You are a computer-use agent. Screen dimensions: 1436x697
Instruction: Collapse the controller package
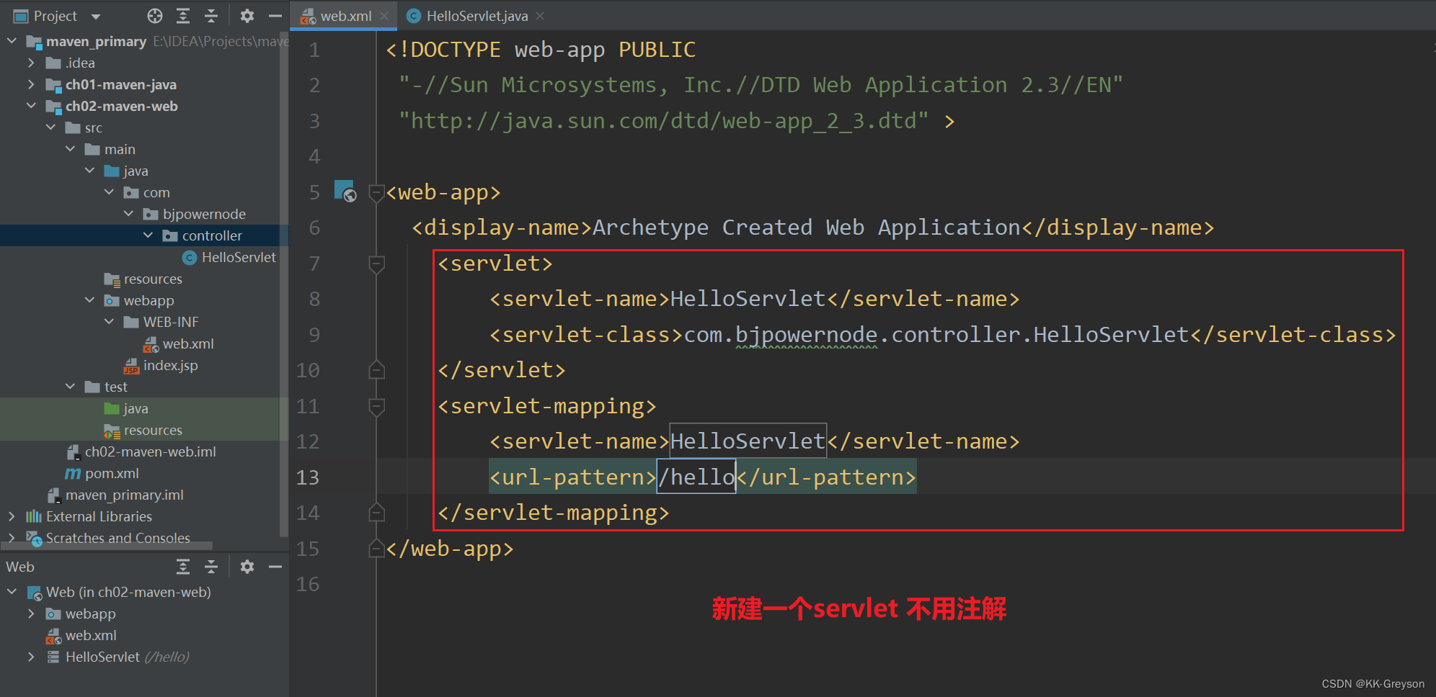click(x=148, y=235)
